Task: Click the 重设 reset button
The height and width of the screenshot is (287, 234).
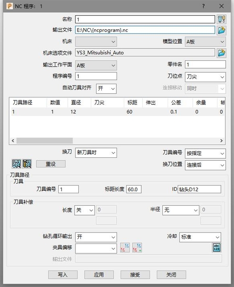Action: pyautogui.click(x=51, y=164)
